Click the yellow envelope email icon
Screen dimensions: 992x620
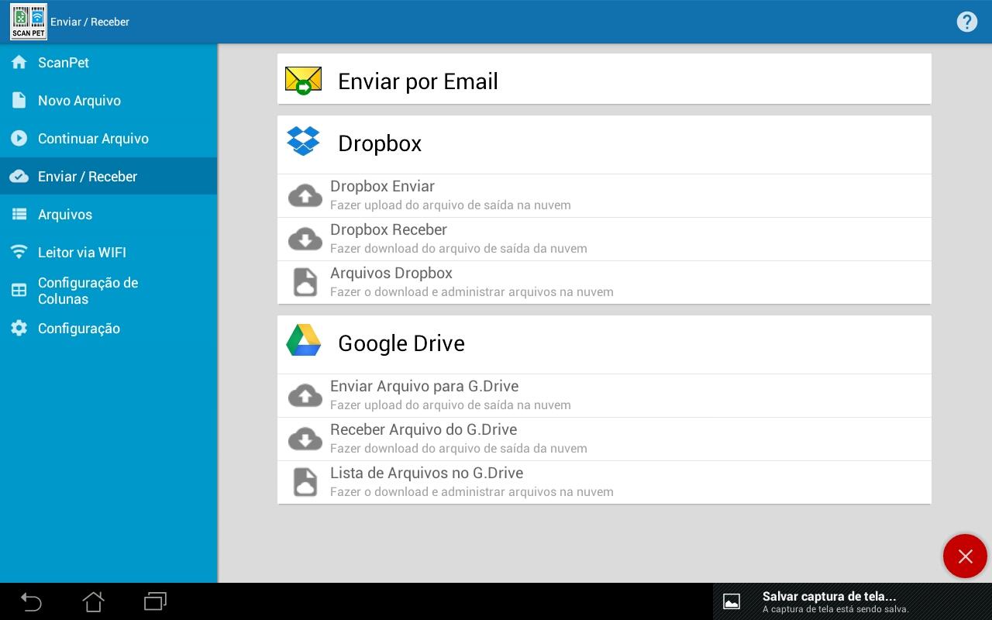(303, 81)
